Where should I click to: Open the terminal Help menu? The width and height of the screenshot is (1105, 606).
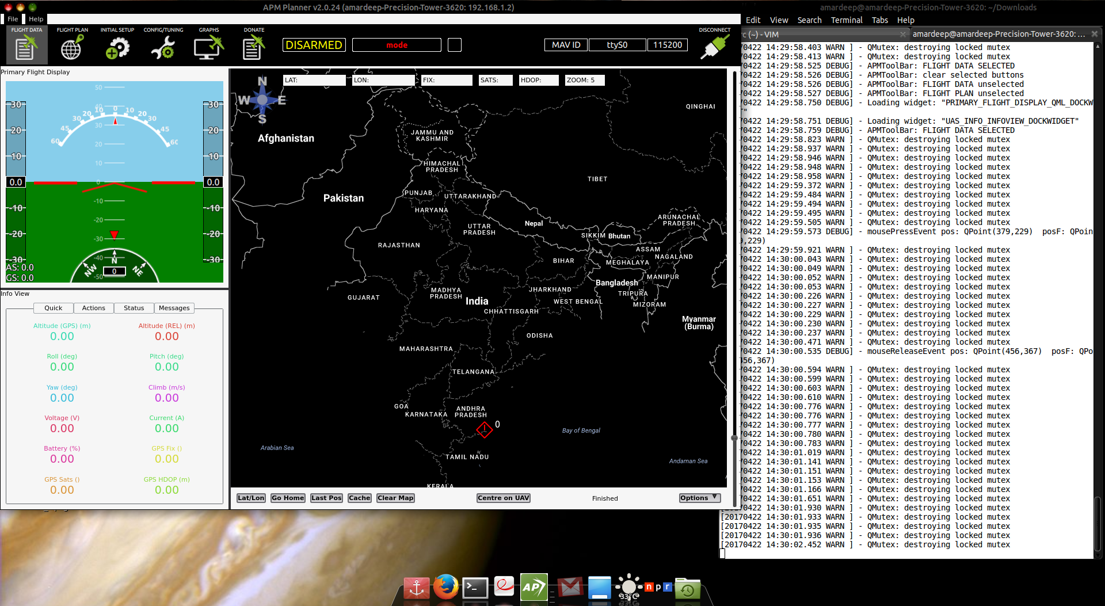(x=906, y=20)
